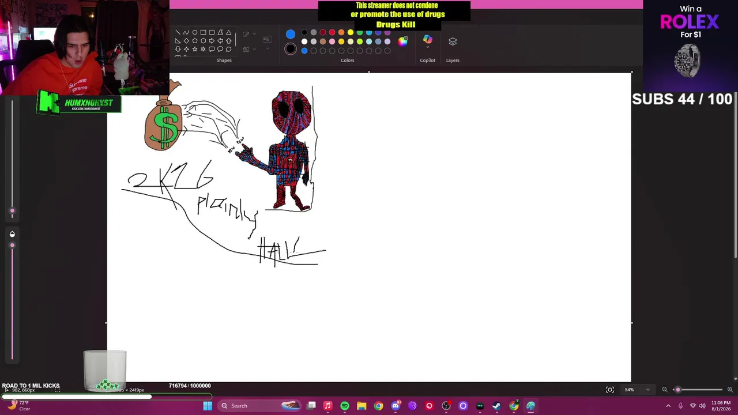Pick the custom blue color in bottom palette row
This screenshot has height=415, width=738.
coord(304,51)
